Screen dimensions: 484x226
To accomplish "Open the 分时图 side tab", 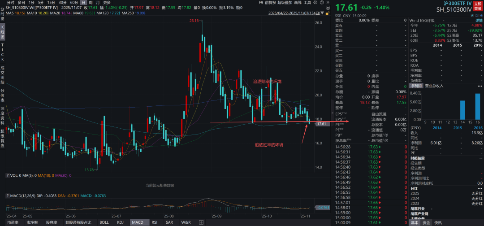I will click(3, 14).
